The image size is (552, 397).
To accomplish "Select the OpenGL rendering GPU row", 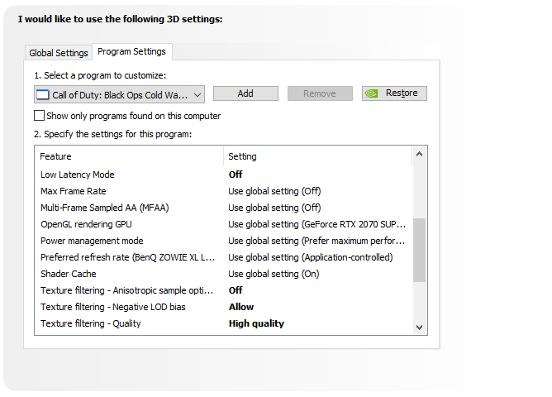I will (223, 224).
